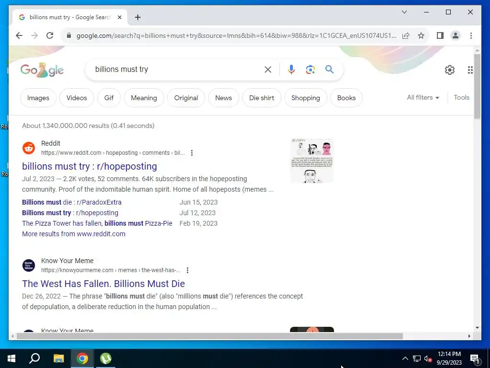Open The West Has Fallen result

[103, 284]
